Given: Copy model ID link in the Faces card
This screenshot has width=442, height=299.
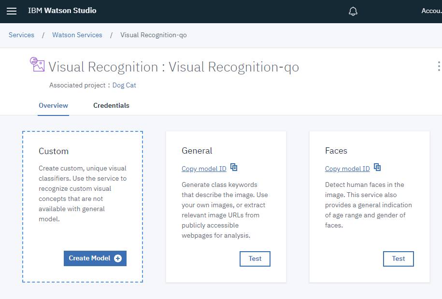Looking at the screenshot, I should point(347,169).
